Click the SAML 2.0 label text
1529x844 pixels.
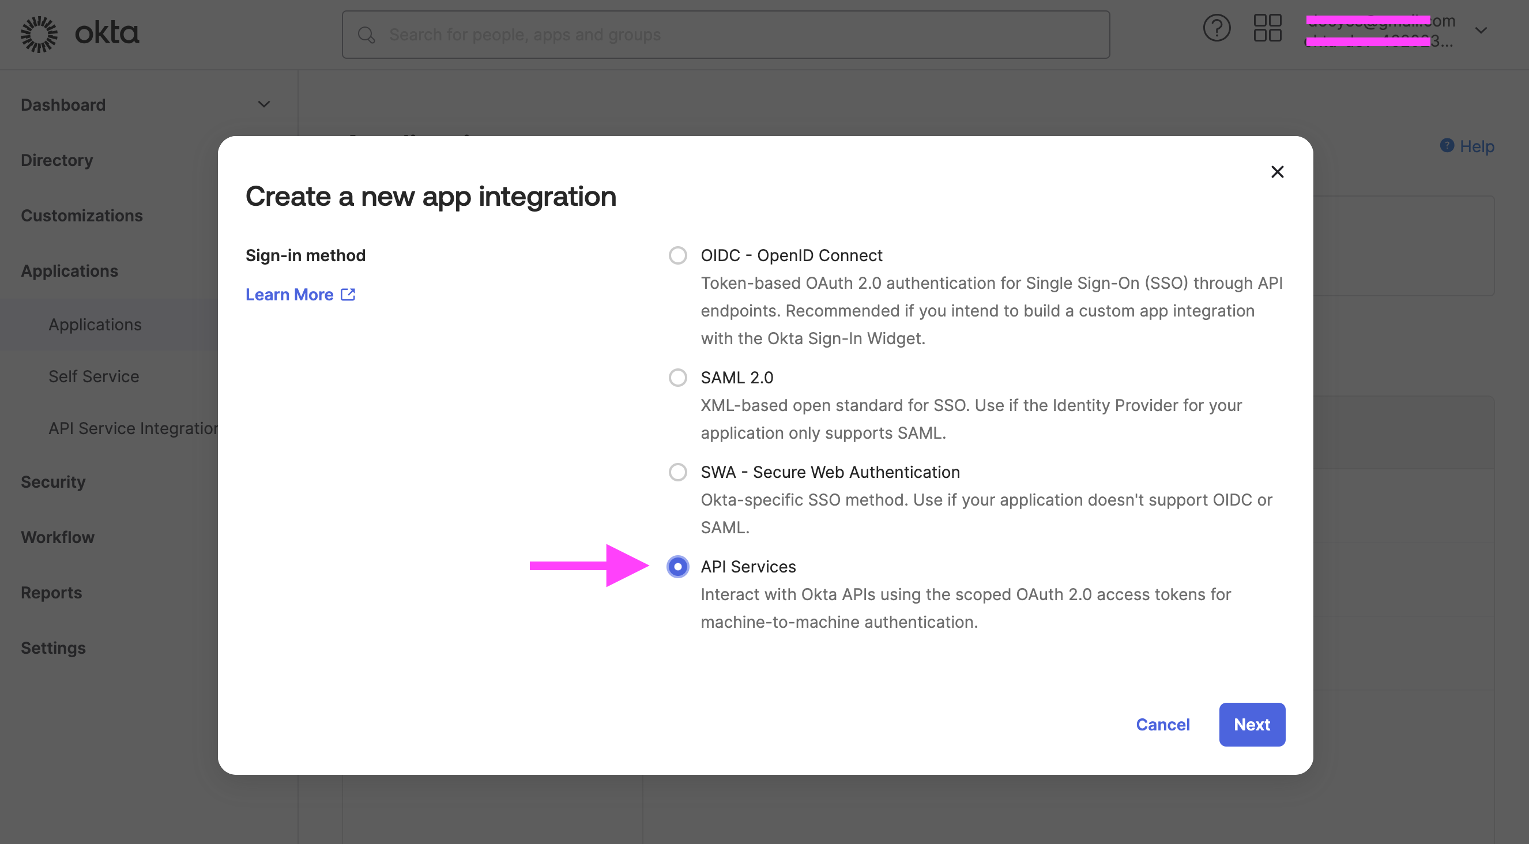point(737,378)
